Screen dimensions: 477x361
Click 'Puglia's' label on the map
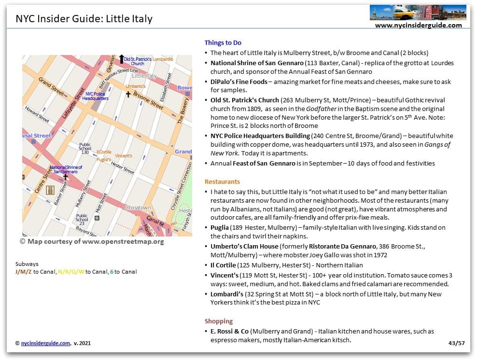(104, 159)
